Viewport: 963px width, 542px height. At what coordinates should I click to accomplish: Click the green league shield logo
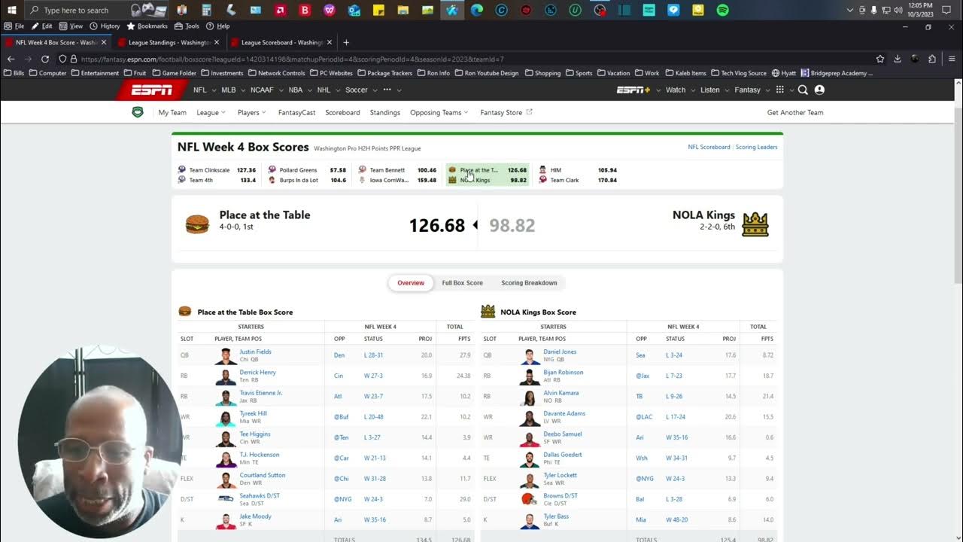point(138,112)
